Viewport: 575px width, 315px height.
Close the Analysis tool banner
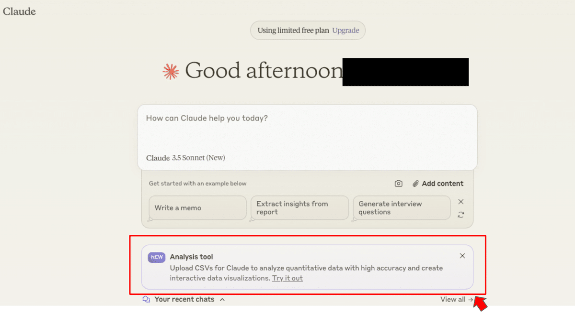pyautogui.click(x=462, y=256)
